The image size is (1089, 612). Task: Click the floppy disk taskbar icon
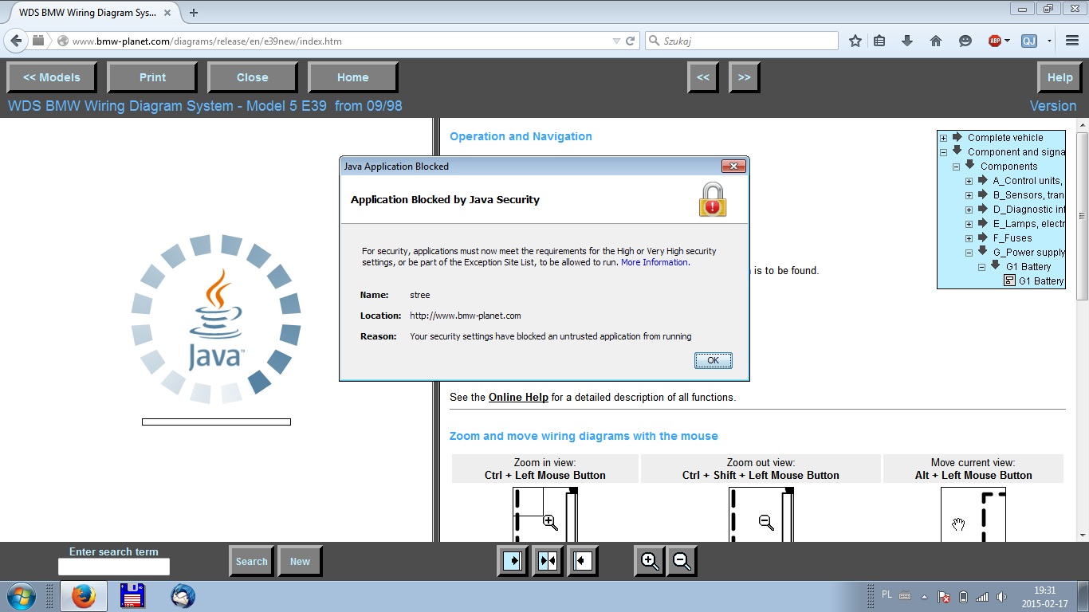coord(132,596)
